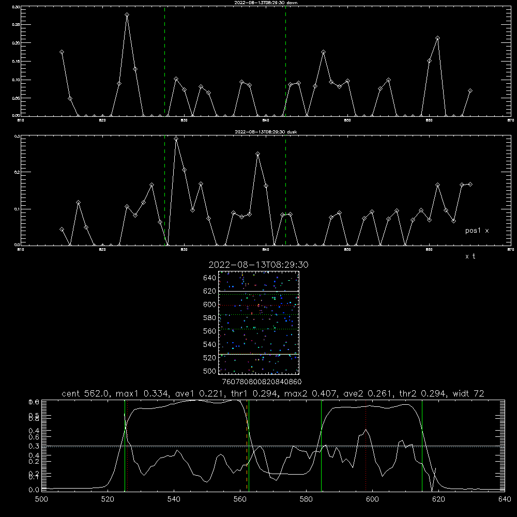
Task: Click the '500' y-axis label beside the center image
Action: tap(210, 371)
